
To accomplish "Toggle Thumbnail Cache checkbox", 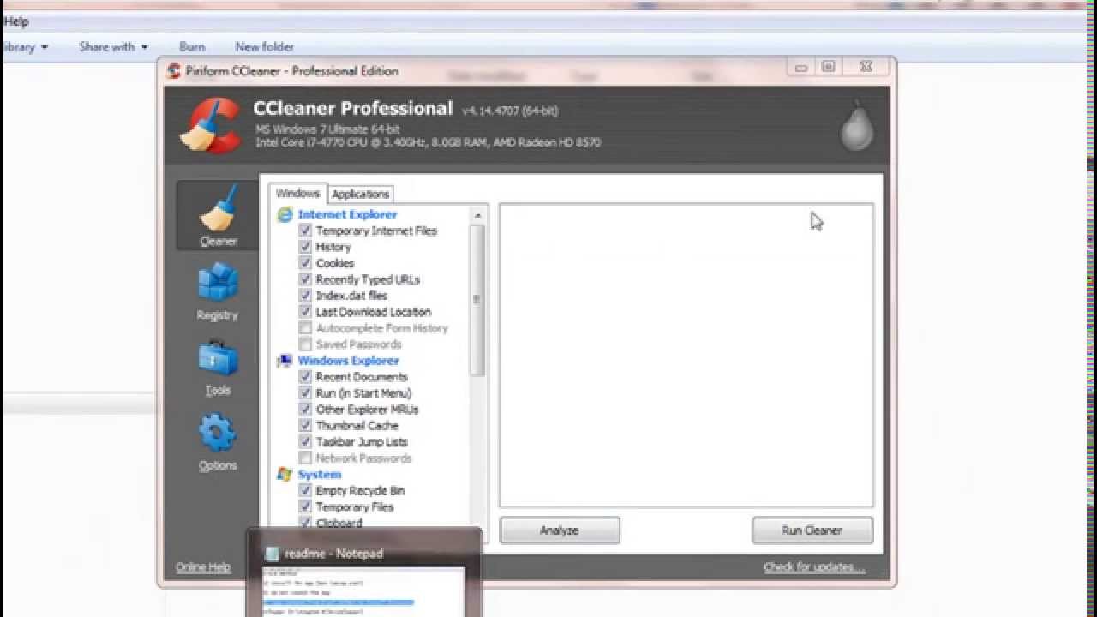I will [x=305, y=426].
